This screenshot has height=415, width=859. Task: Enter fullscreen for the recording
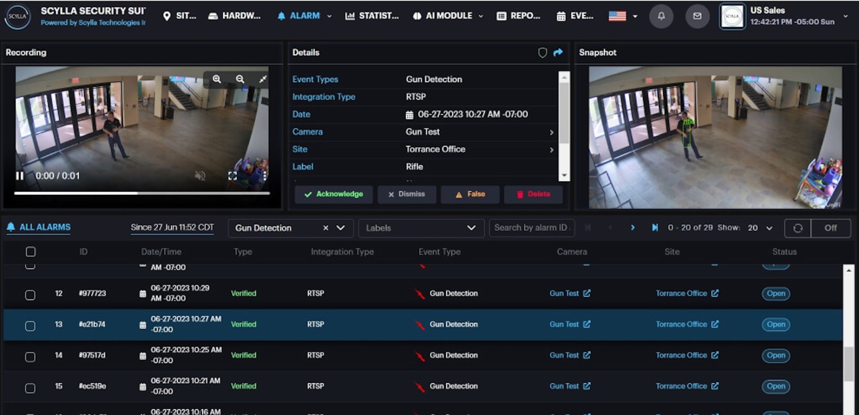coord(232,176)
